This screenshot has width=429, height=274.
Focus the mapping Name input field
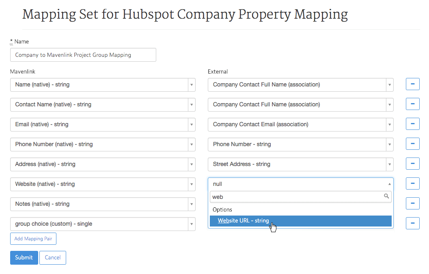(83, 55)
